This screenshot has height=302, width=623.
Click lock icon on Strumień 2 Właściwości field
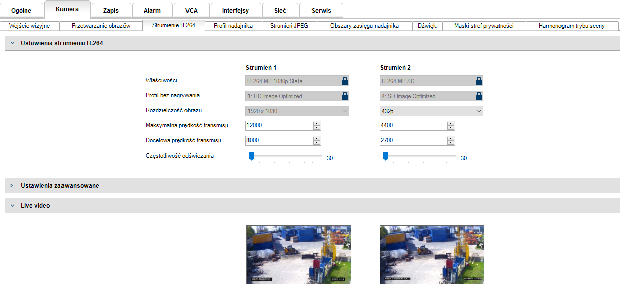pyautogui.click(x=478, y=81)
